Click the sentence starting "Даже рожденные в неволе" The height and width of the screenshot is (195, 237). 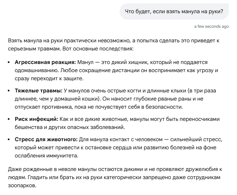[x=115, y=169]
